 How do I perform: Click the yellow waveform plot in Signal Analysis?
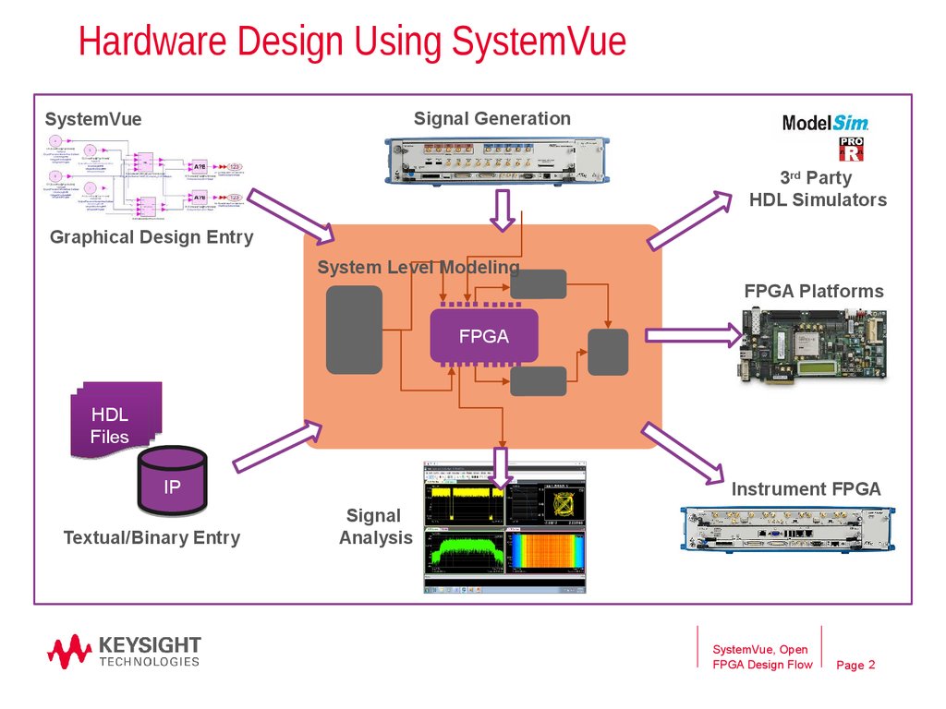coord(465,503)
